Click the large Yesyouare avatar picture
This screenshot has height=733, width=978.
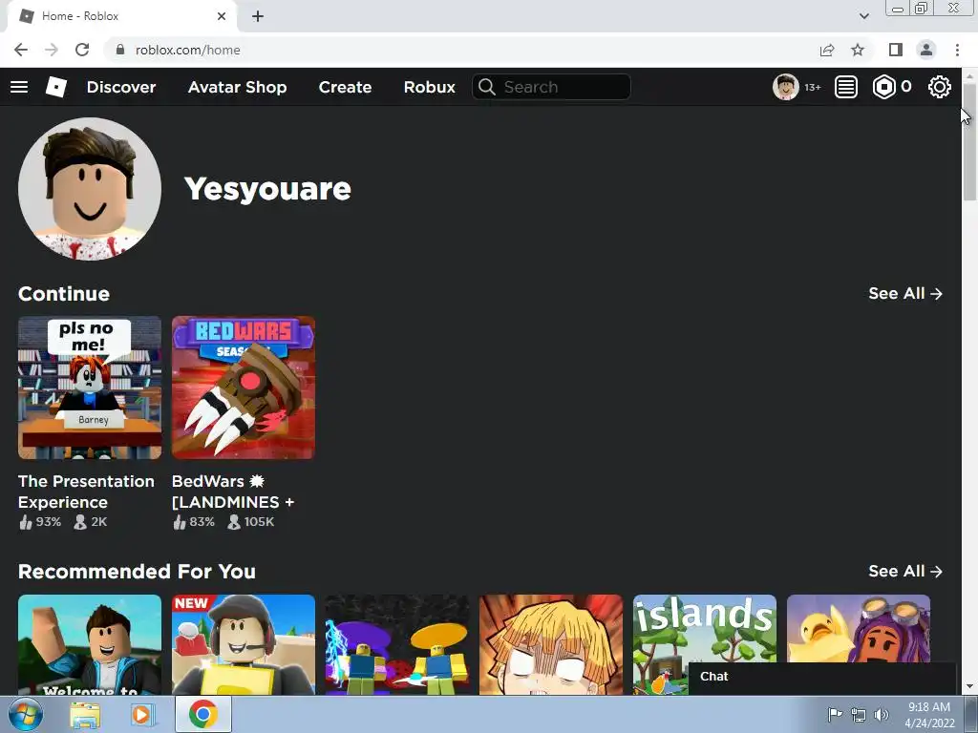[x=90, y=189]
